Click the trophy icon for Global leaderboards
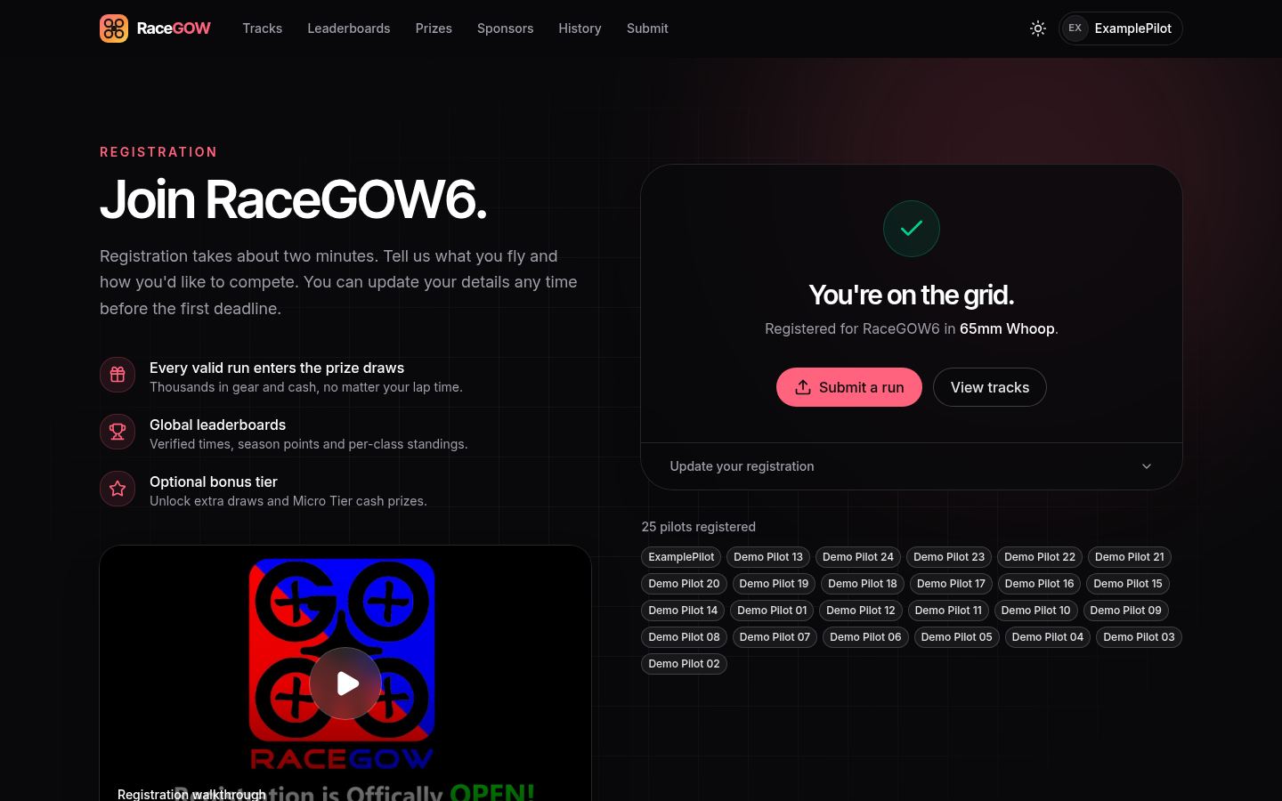The image size is (1282, 801). coord(118,432)
